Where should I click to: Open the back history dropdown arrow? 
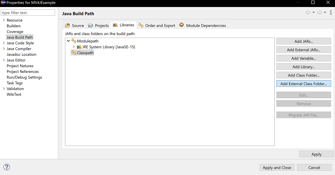tap(314, 13)
